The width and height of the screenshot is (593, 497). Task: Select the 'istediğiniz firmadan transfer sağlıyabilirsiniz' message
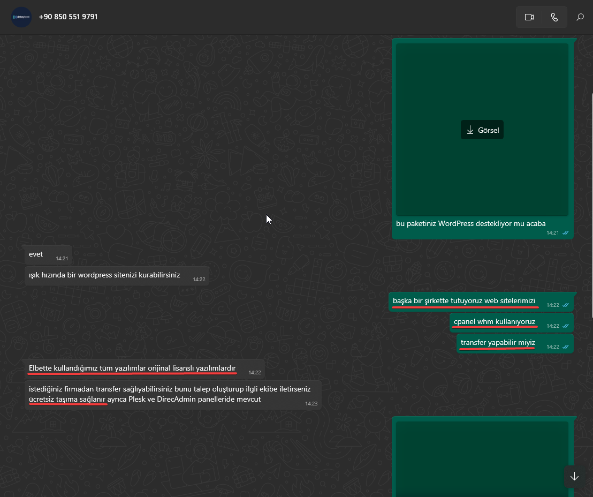[173, 394]
